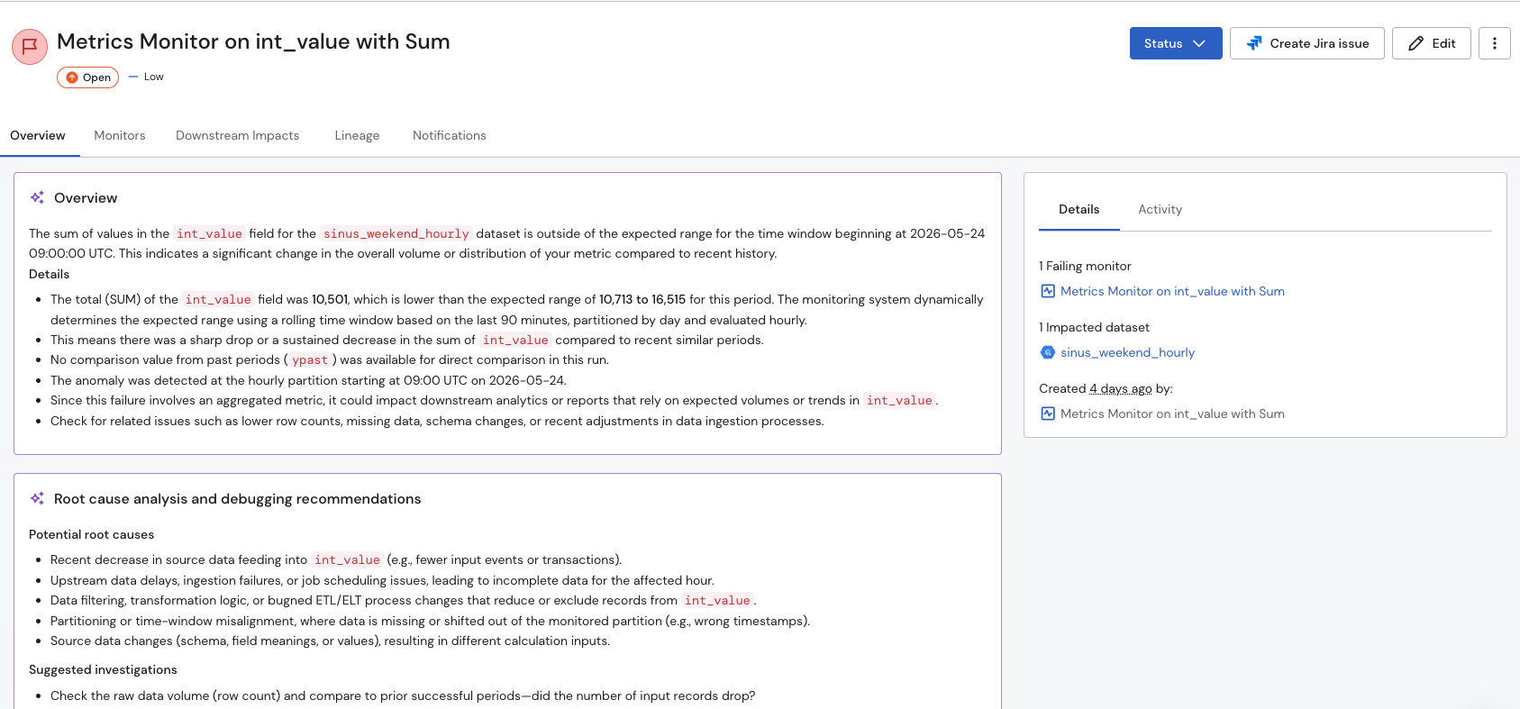Click the 'Metrics Monitor on int_value with Sum' page title
This screenshot has height=709, width=1520.
point(253,41)
